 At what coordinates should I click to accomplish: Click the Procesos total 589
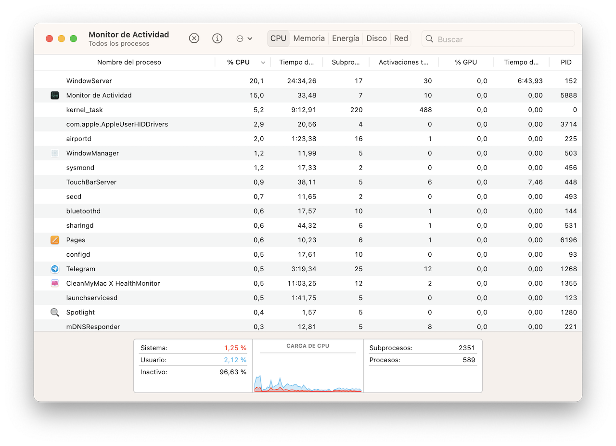point(469,360)
